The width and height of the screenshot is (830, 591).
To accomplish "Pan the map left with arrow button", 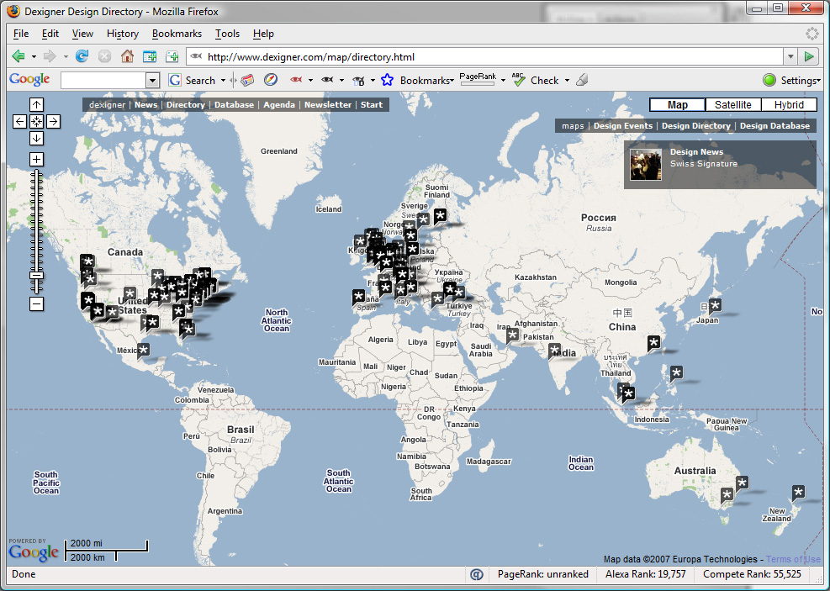I will 20,122.
